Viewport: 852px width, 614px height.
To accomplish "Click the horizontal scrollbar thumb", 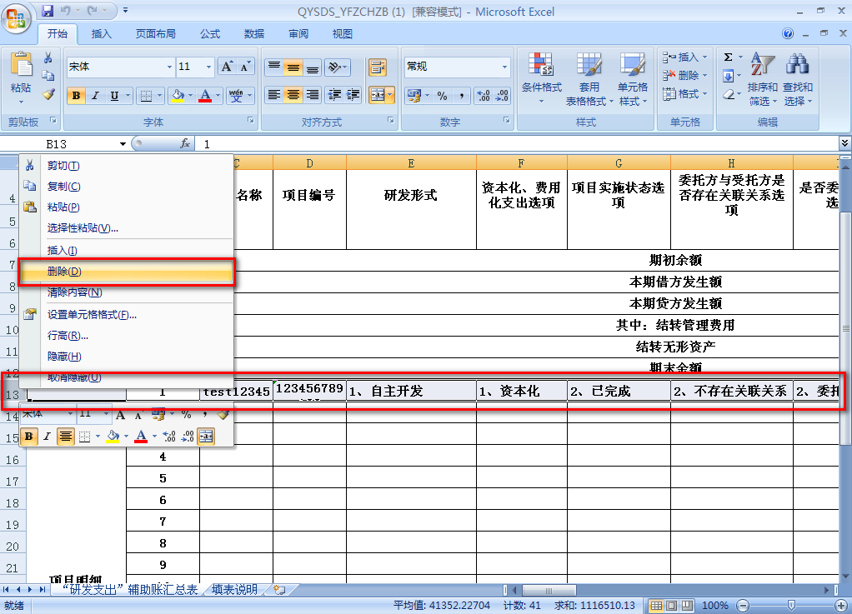I will click(549, 590).
